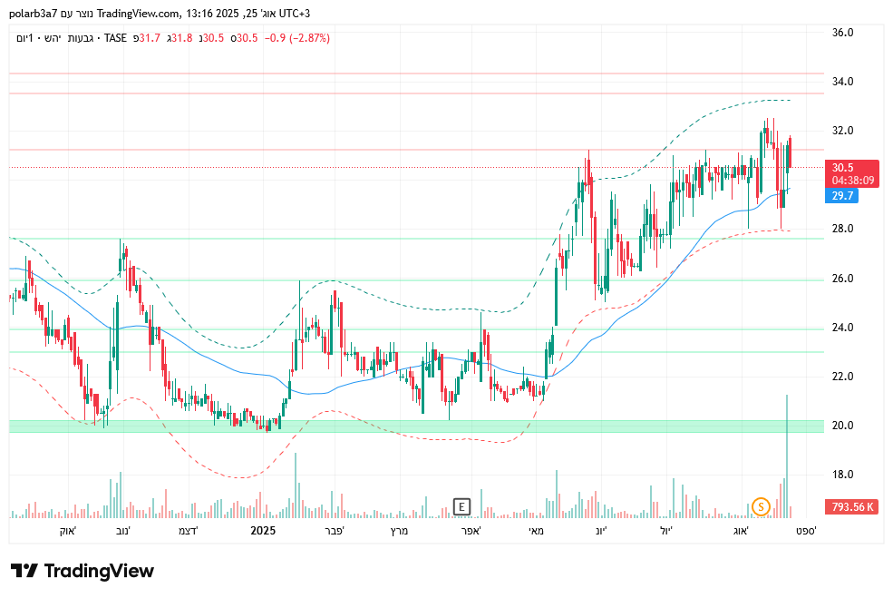893x598 pixels.
Task: Select the green support zone rectangle at 20.0
Action: click(416, 426)
